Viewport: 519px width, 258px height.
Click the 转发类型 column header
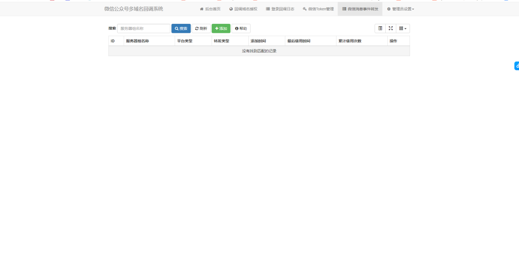(230, 41)
